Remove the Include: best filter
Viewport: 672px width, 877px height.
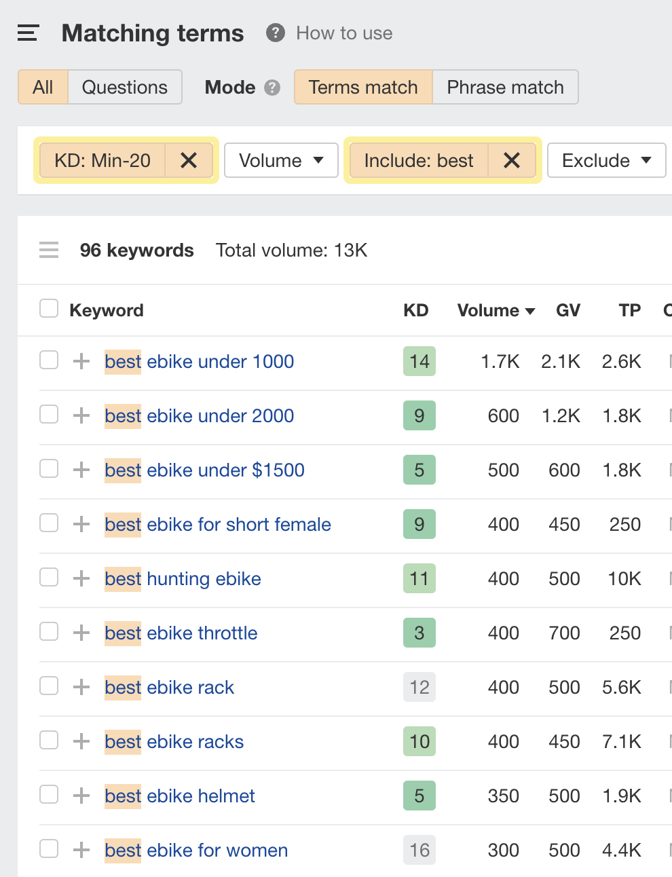512,160
